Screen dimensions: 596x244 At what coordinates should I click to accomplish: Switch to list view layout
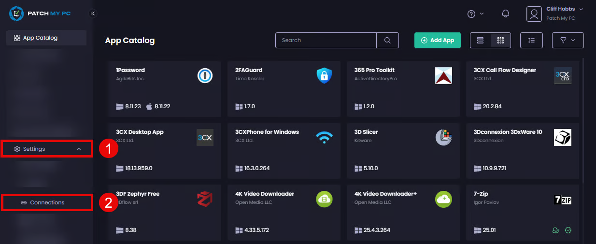(x=481, y=41)
